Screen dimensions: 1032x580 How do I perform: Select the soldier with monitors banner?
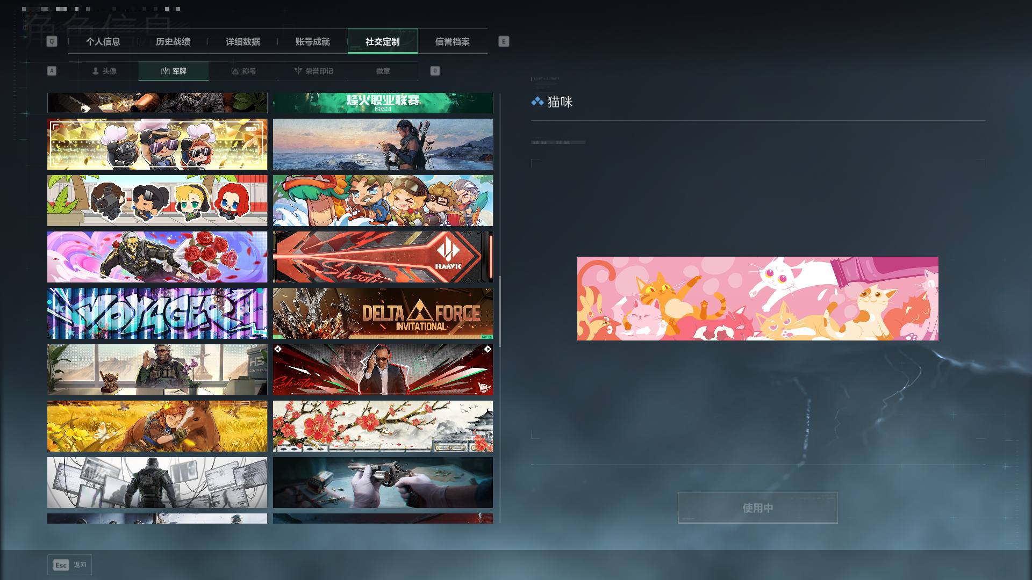click(x=157, y=482)
